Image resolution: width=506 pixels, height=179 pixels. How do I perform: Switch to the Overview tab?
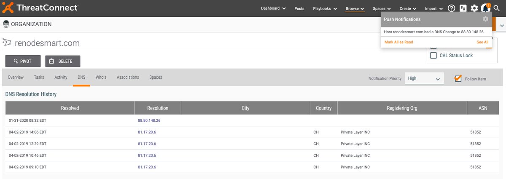click(16, 77)
